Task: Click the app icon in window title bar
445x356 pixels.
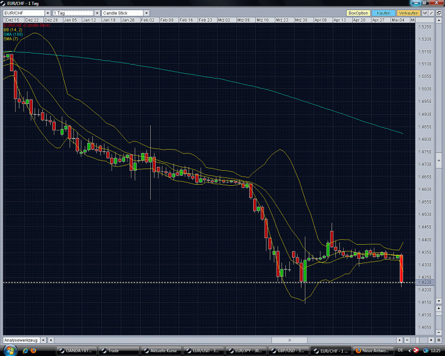Action: 3,3
